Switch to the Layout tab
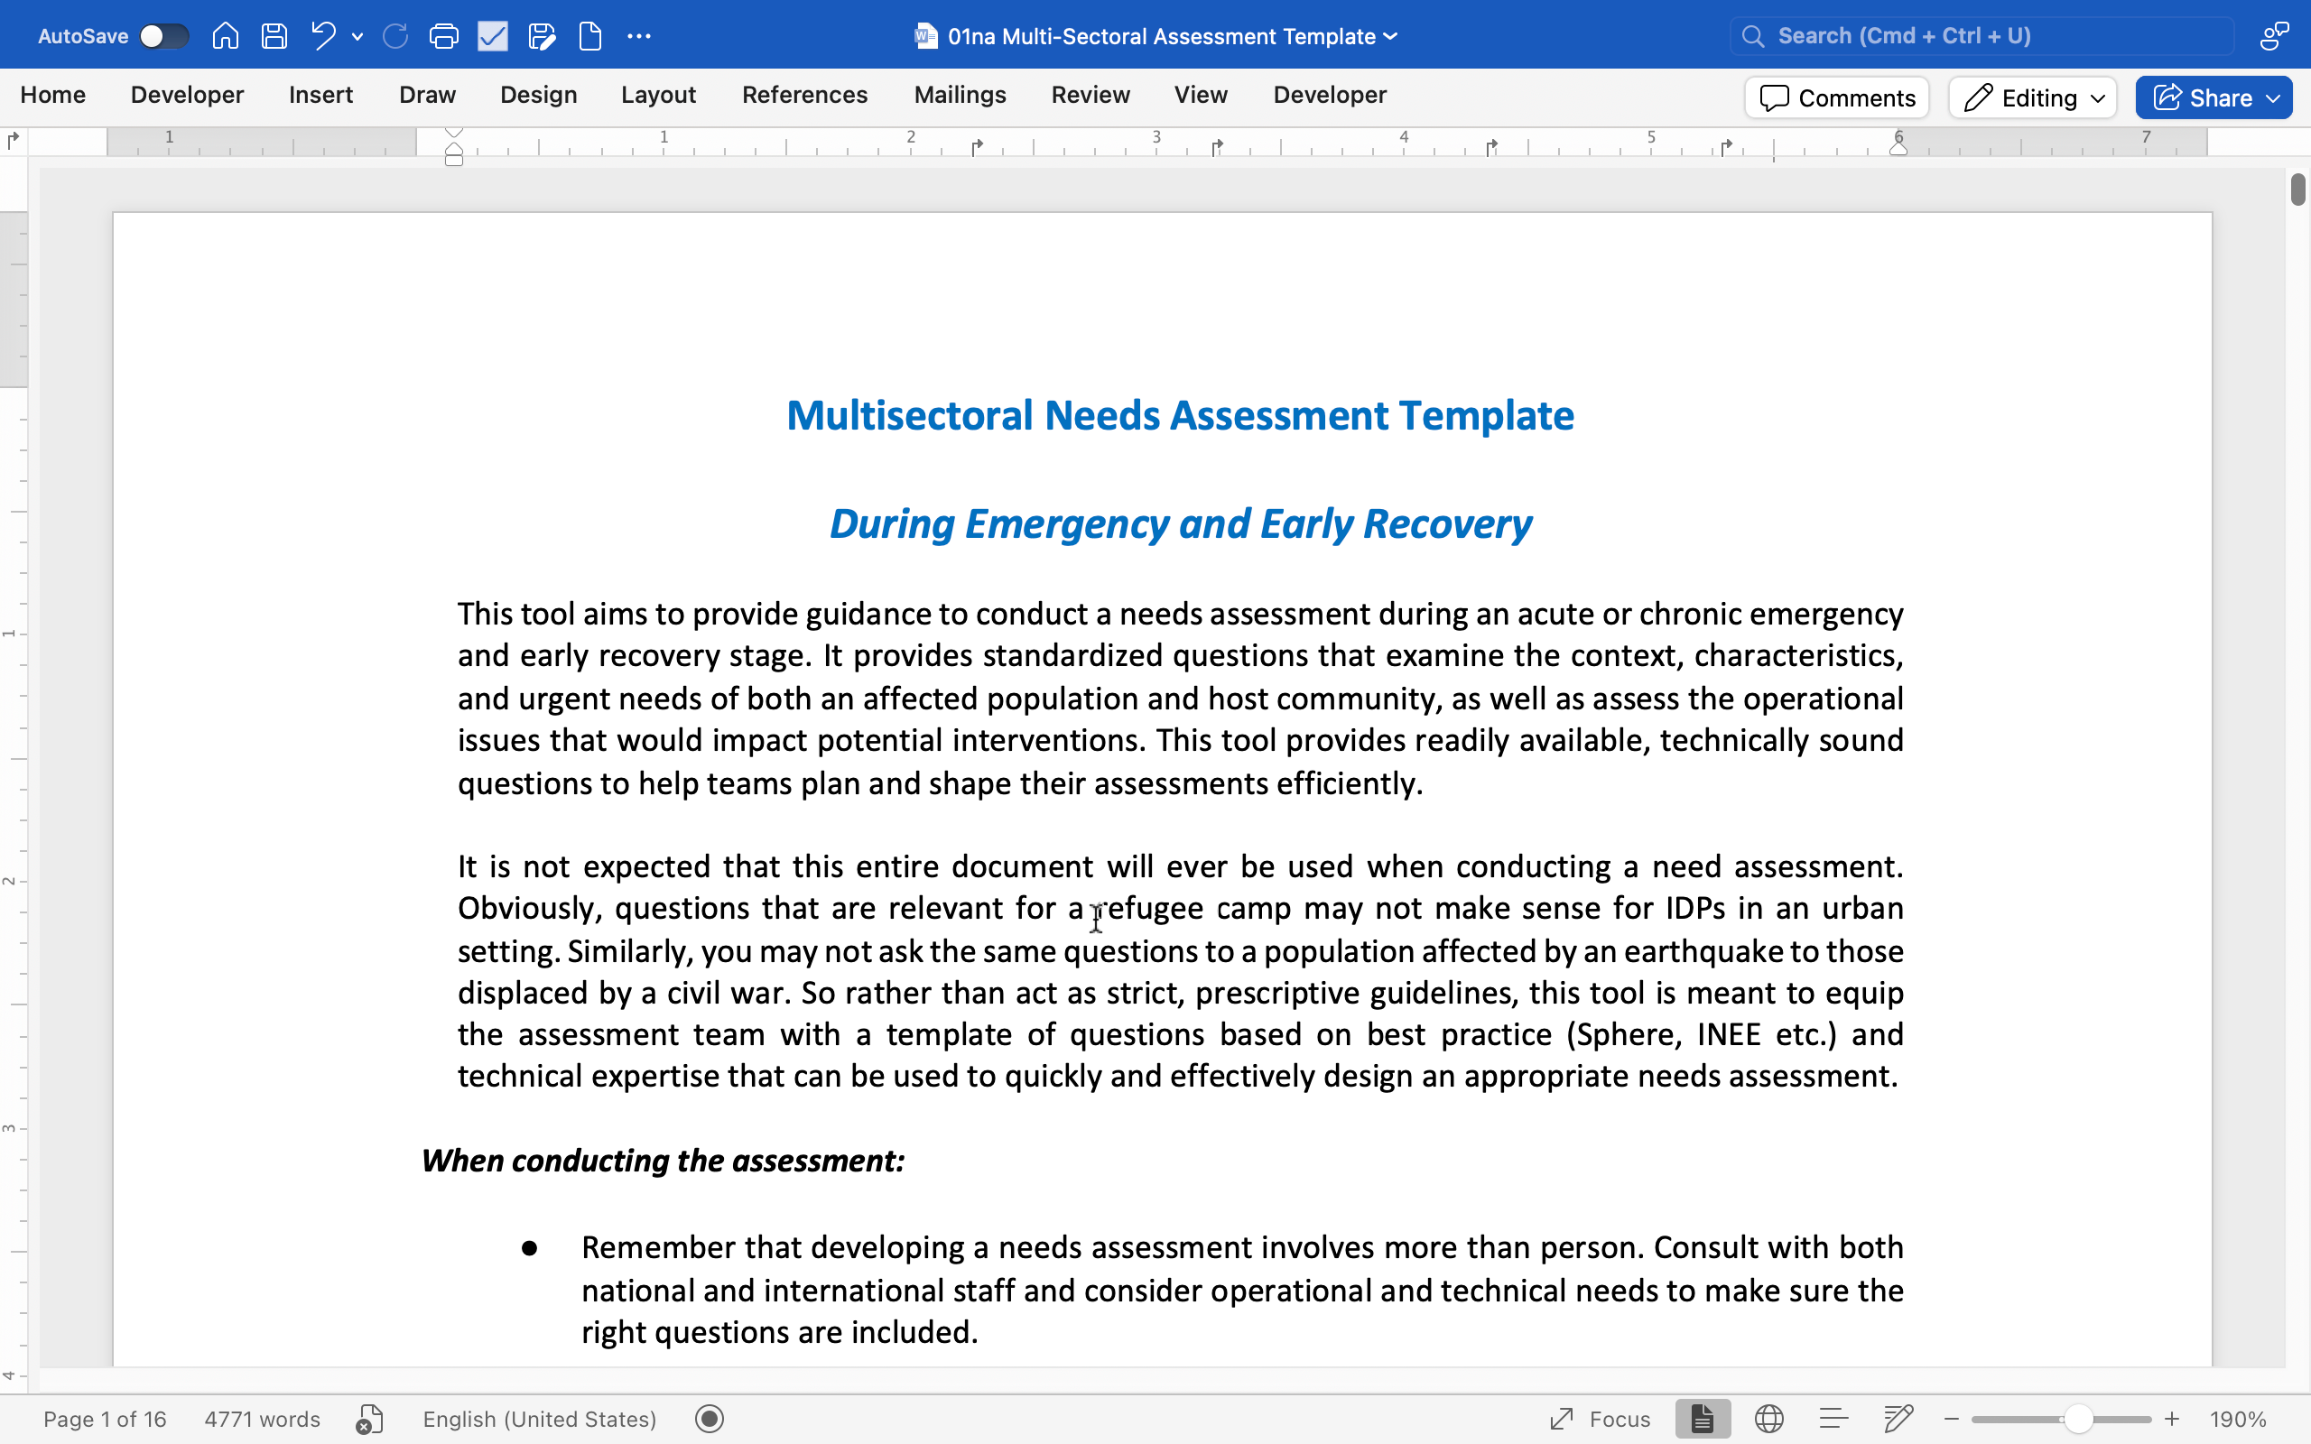The height and width of the screenshot is (1444, 2311). [x=658, y=95]
